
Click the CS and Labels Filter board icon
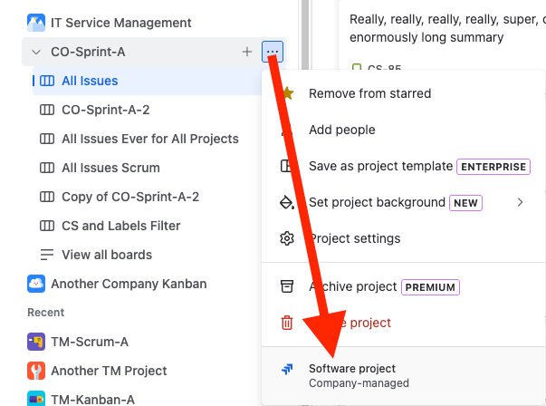(x=47, y=226)
